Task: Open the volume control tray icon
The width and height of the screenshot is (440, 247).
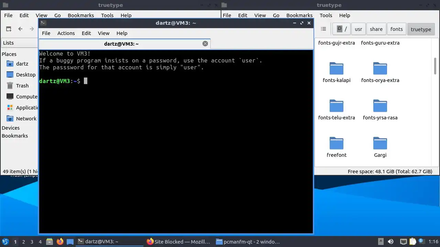Action: coord(390,242)
